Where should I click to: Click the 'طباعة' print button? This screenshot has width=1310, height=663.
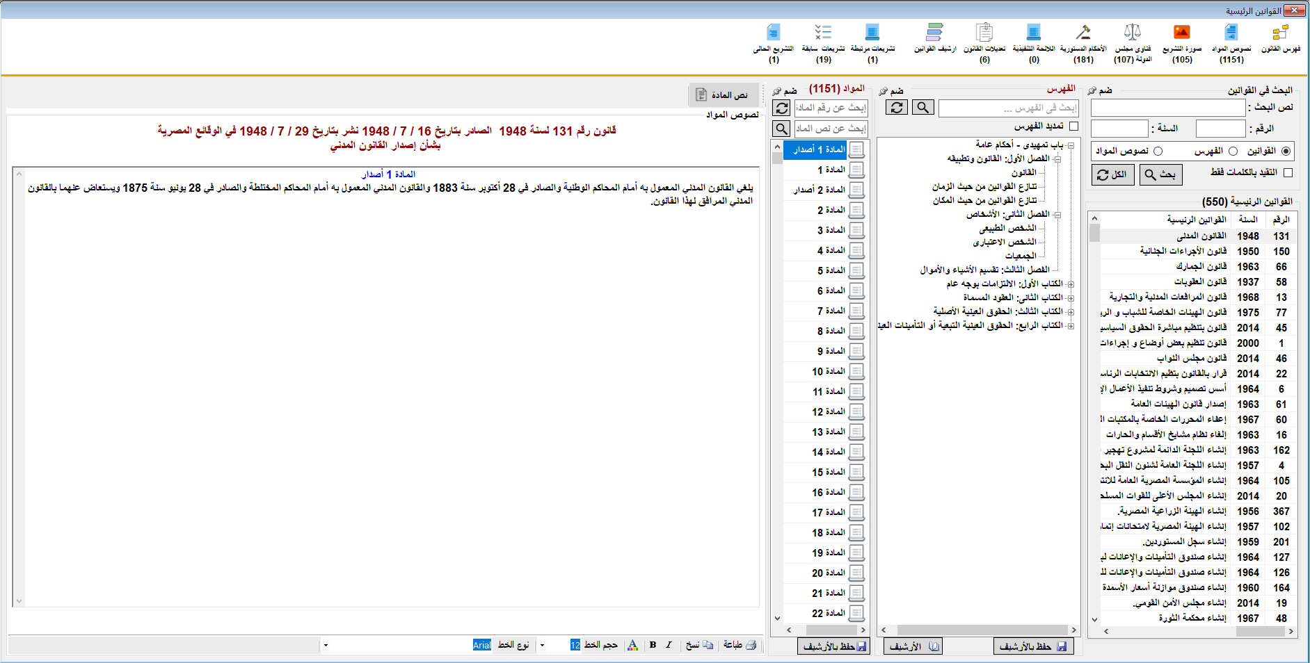740,645
